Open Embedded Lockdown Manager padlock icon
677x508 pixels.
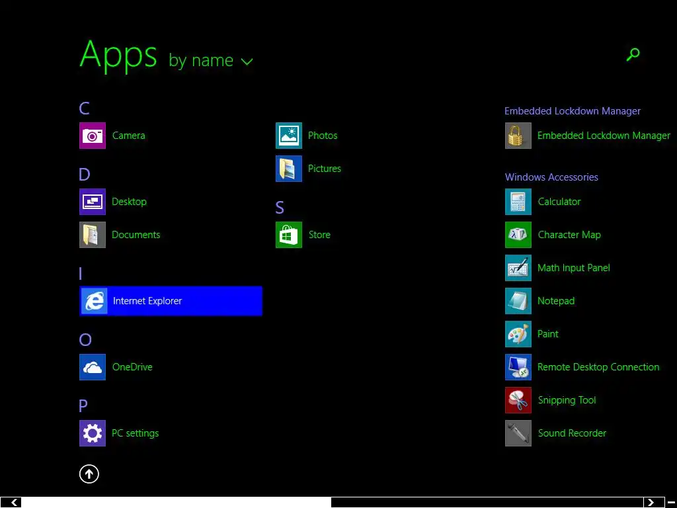[518, 136]
